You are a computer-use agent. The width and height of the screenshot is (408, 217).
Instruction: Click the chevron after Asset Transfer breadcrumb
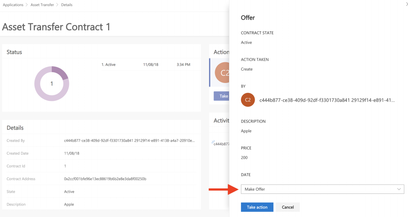click(x=58, y=5)
